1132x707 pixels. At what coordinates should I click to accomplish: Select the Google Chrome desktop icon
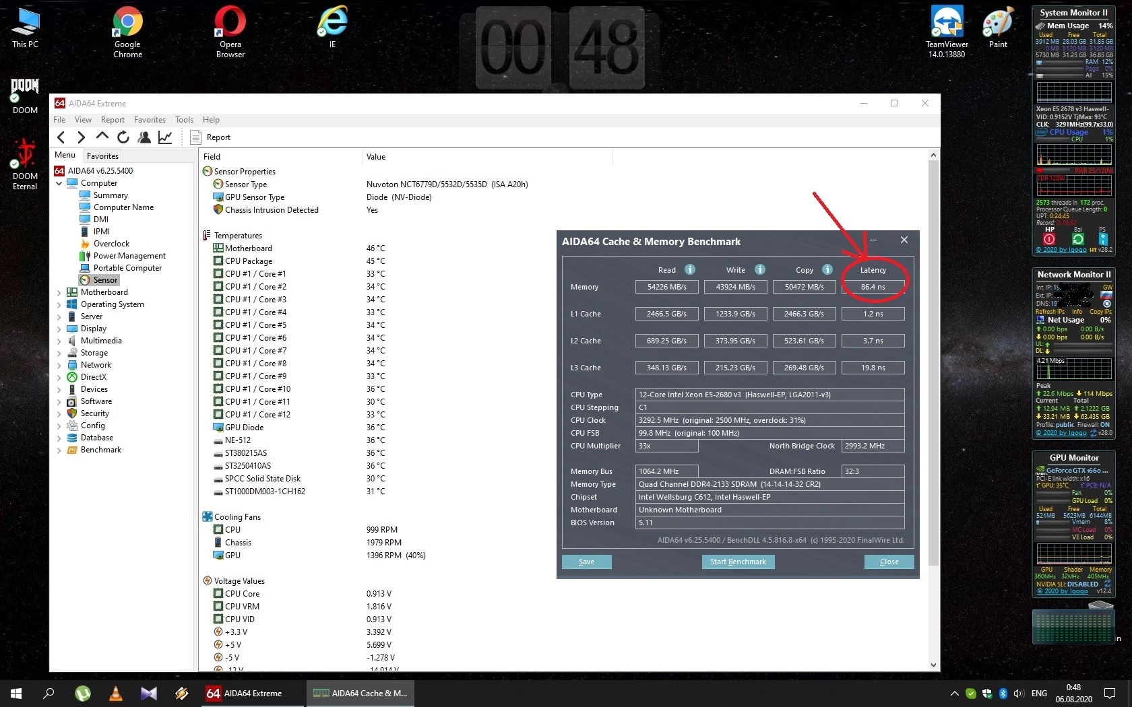(128, 32)
